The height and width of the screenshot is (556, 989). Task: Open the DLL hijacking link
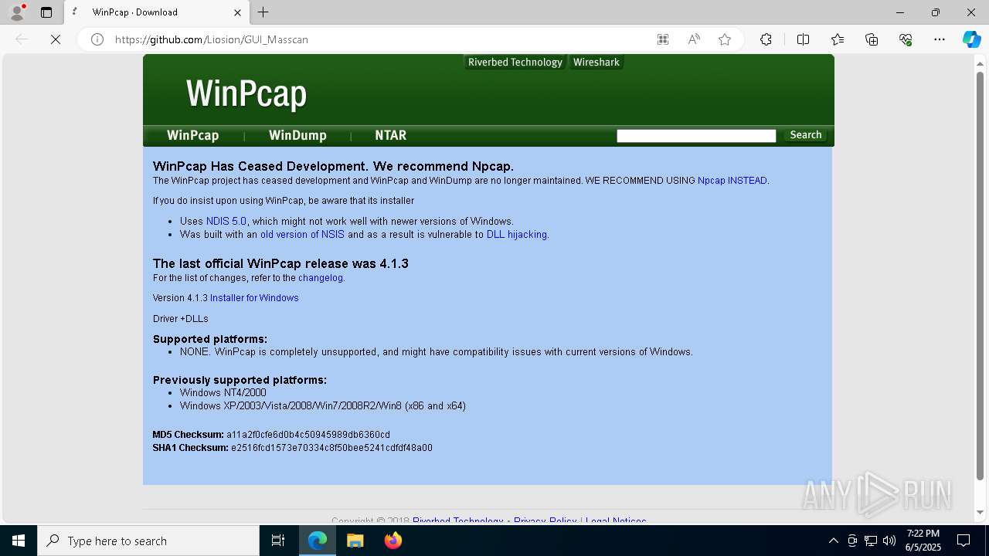[517, 235]
